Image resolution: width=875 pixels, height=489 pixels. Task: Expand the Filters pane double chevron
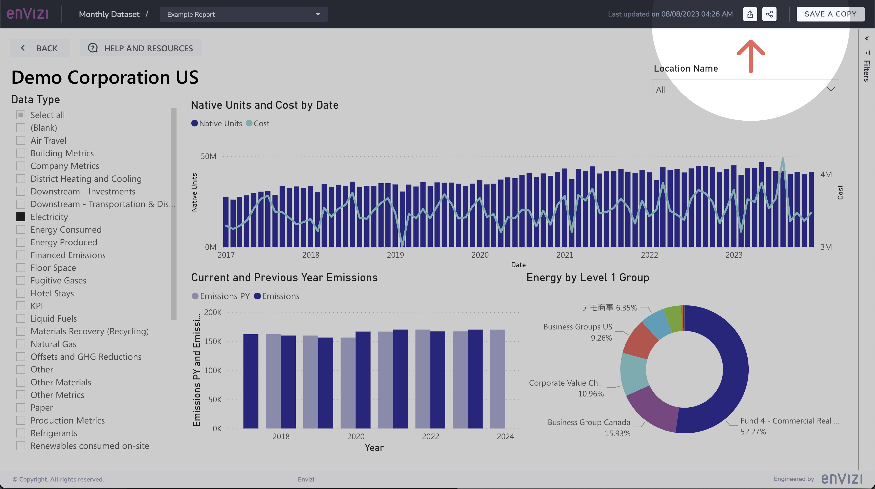point(867,38)
